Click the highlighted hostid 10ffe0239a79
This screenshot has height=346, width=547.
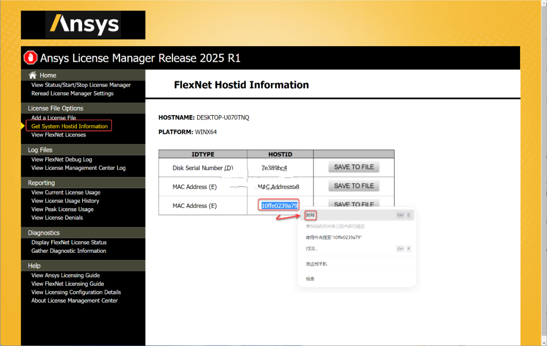pos(279,206)
